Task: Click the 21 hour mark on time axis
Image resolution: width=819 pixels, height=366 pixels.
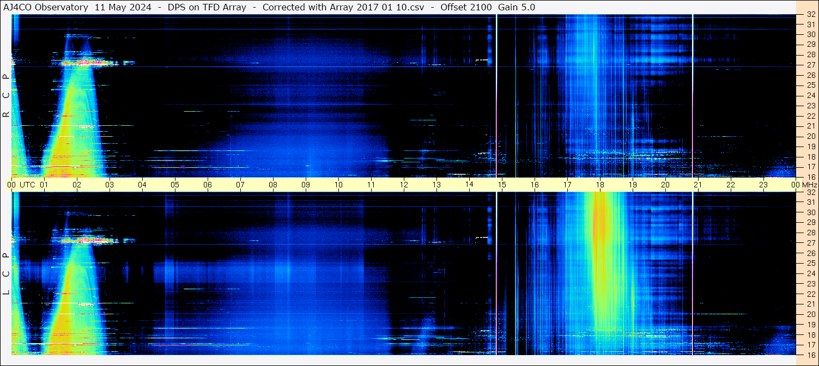Action: [x=698, y=185]
